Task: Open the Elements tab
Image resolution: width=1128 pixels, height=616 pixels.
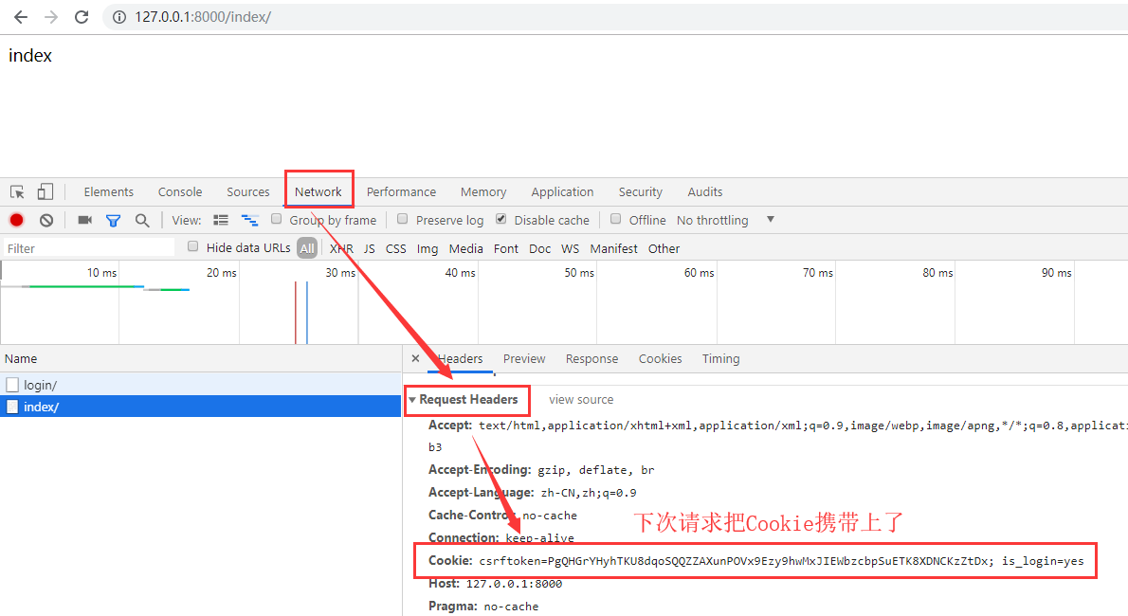Action: click(x=109, y=192)
